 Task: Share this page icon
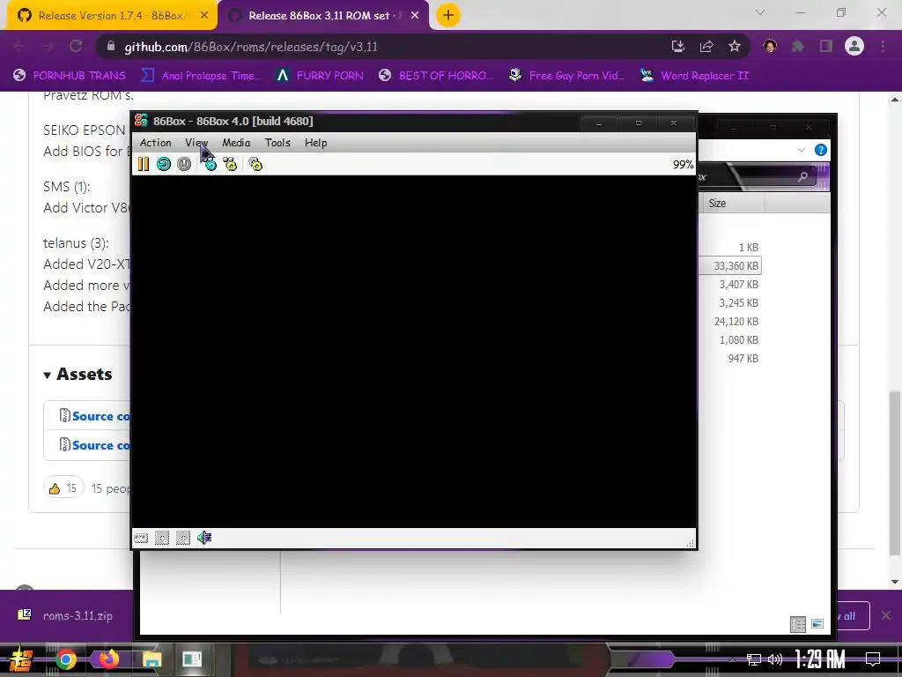click(x=706, y=47)
